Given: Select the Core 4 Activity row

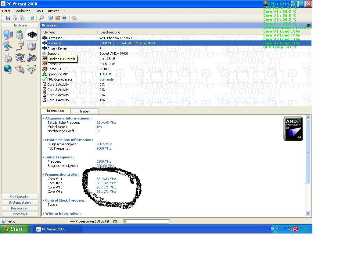Looking at the screenshot, I should click(176, 100).
